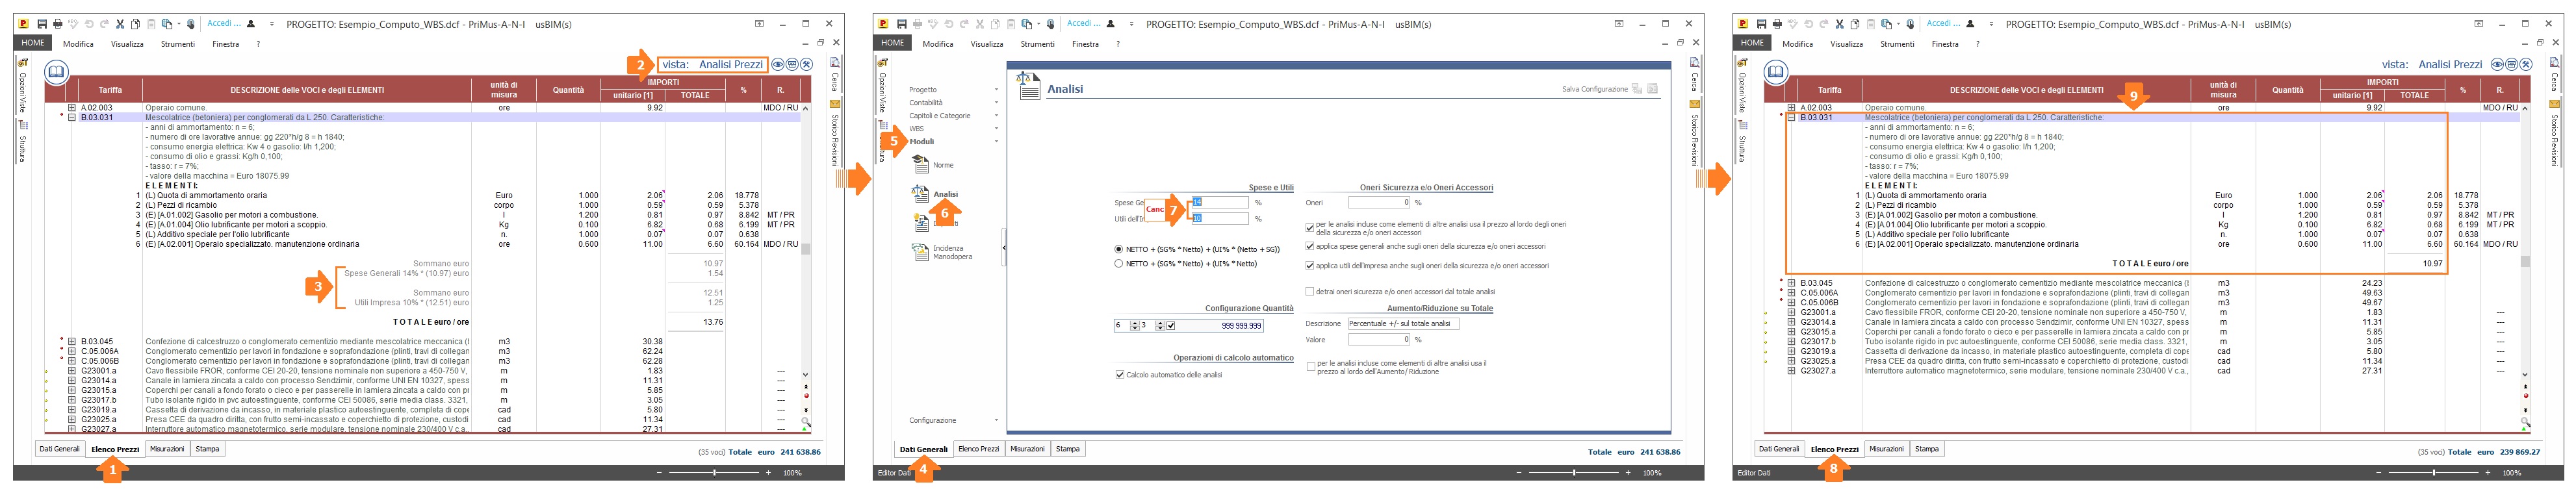Click the Redo arrow in the right window

point(1825,24)
